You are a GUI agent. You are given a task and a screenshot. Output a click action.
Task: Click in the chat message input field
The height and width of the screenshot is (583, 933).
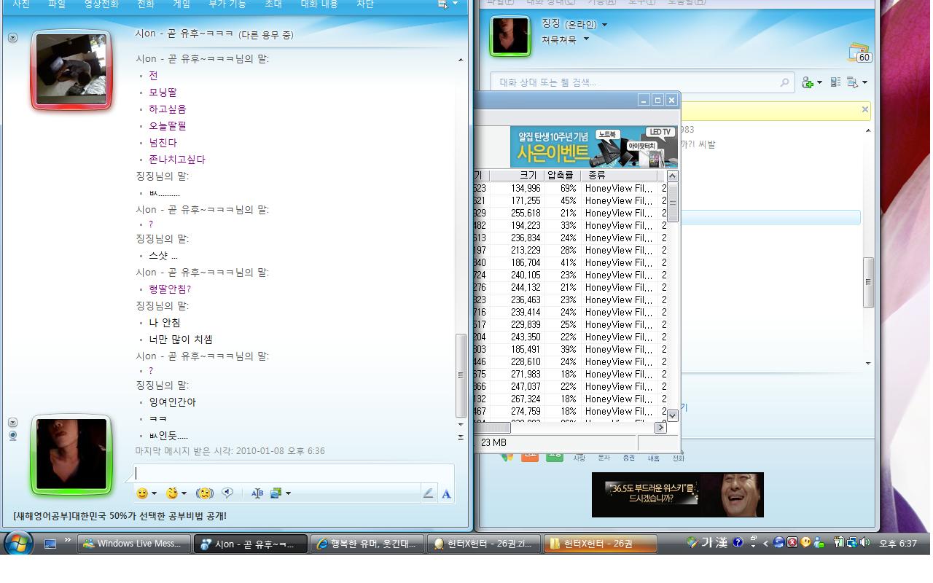tap(292, 473)
